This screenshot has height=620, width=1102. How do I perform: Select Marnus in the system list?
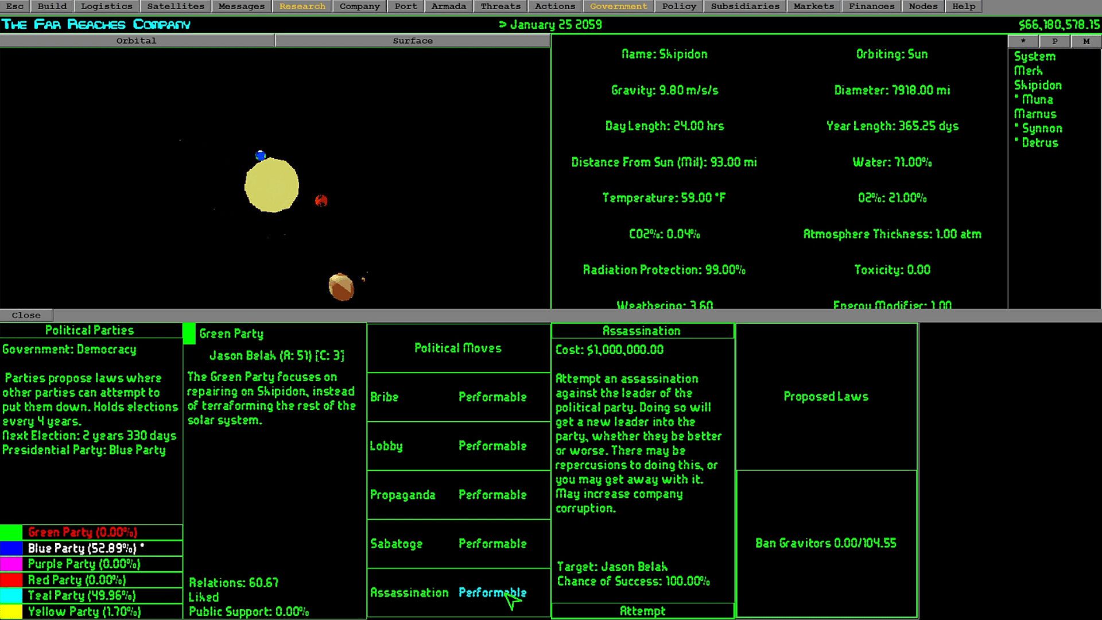(1035, 114)
